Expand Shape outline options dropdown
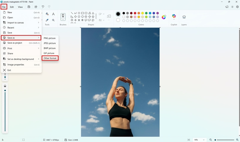 (x=104, y=14)
